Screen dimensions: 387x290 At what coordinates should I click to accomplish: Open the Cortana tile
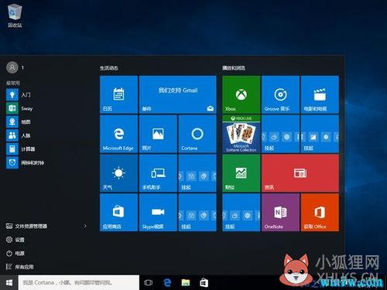pyautogui.click(x=197, y=134)
